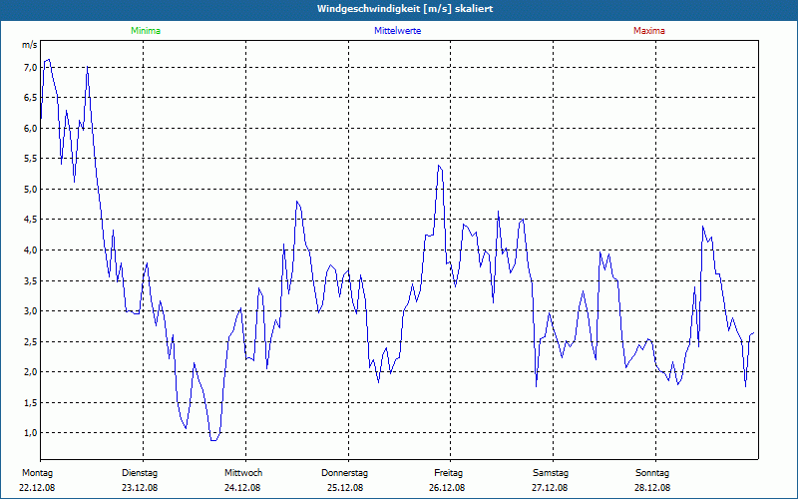Click the date 28.12.08
Image resolution: width=798 pixels, height=499 pixels.
652,488
